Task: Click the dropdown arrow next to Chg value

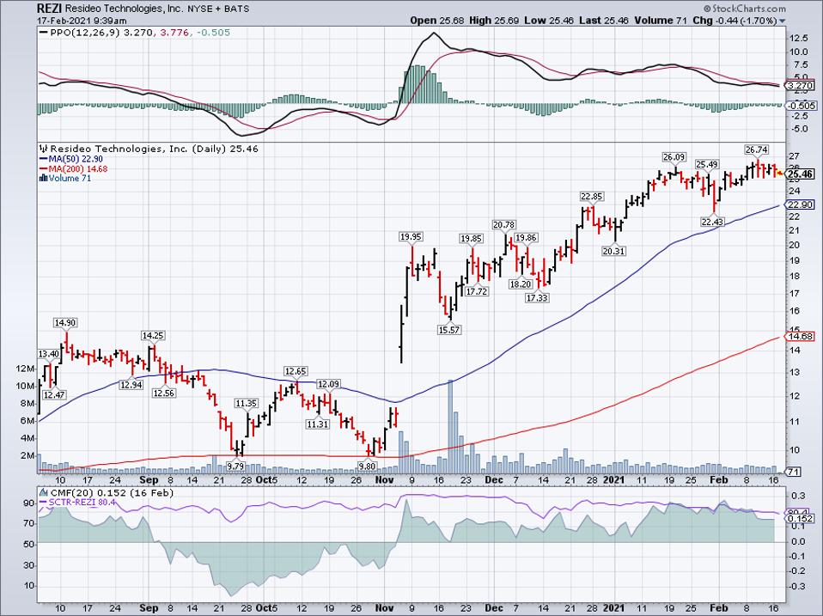Action: coord(783,21)
